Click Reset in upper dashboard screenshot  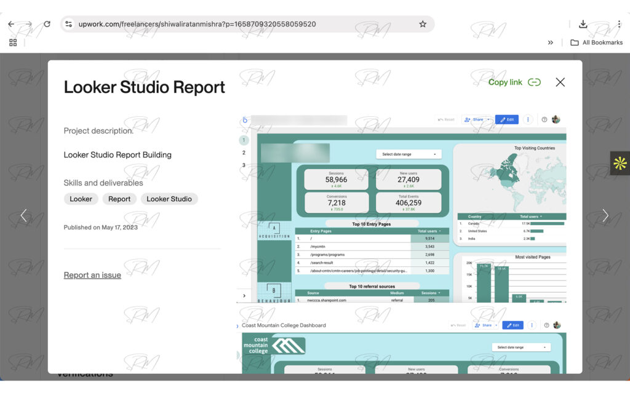point(446,119)
